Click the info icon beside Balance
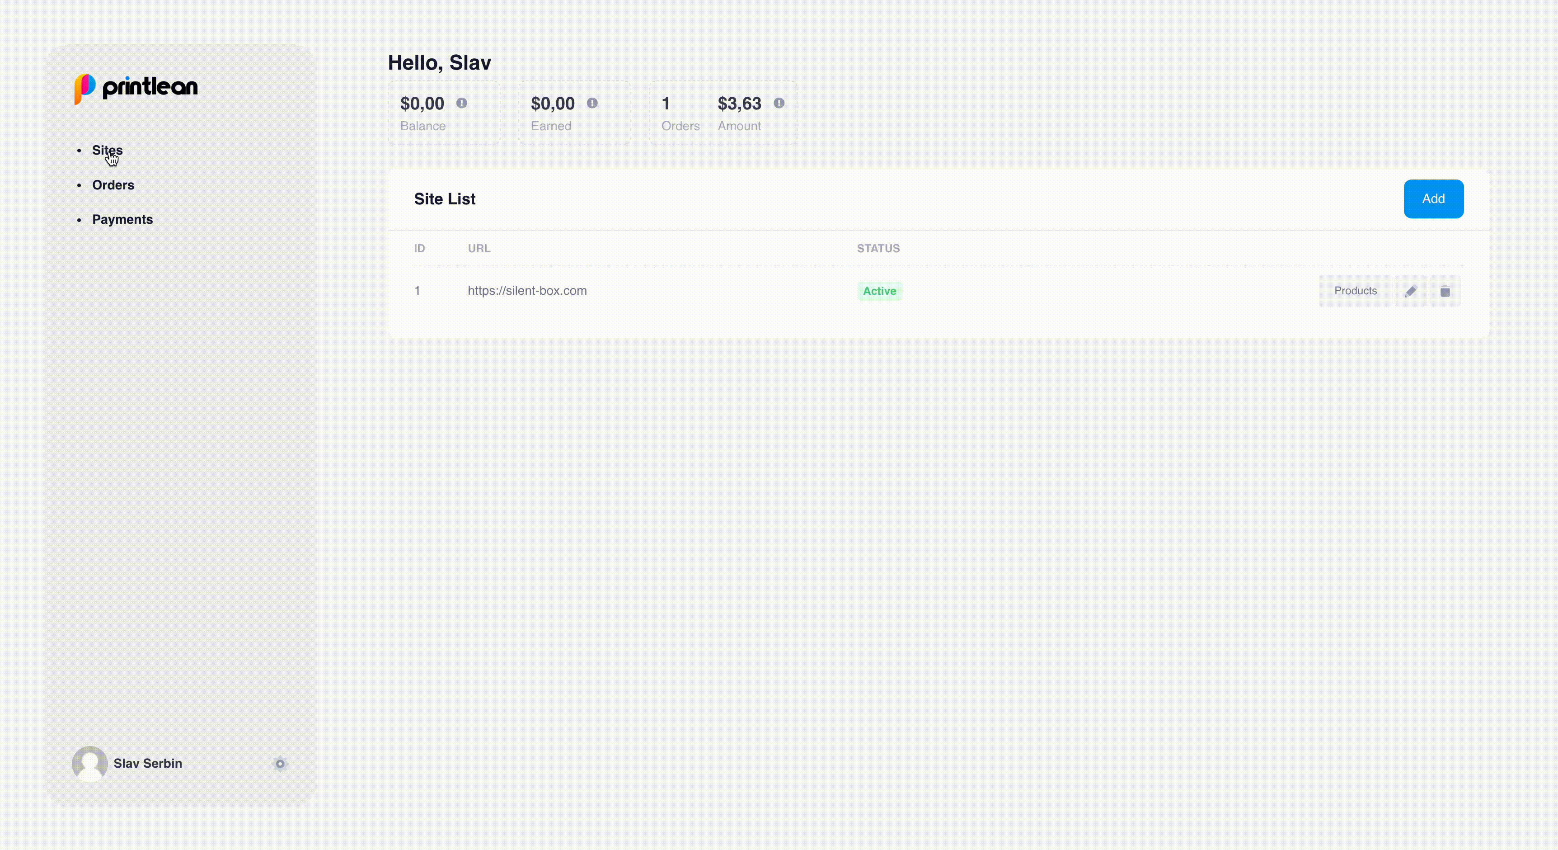The height and width of the screenshot is (850, 1558). click(461, 104)
